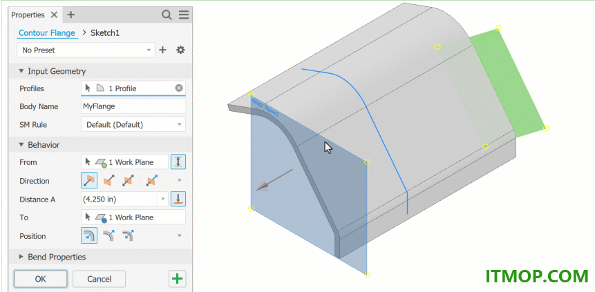Click the Work Plane2 label in viewport
Image resolution: width=595 pixels, height=292 pixels.
265,107
